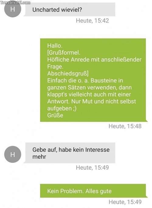Click the Trendmutti.com watermark link
Viewport: 152px width, 208px height.
click(16, 3)
